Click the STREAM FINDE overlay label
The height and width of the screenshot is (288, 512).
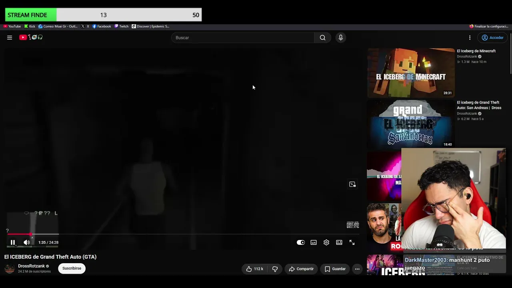coord(27,15)
